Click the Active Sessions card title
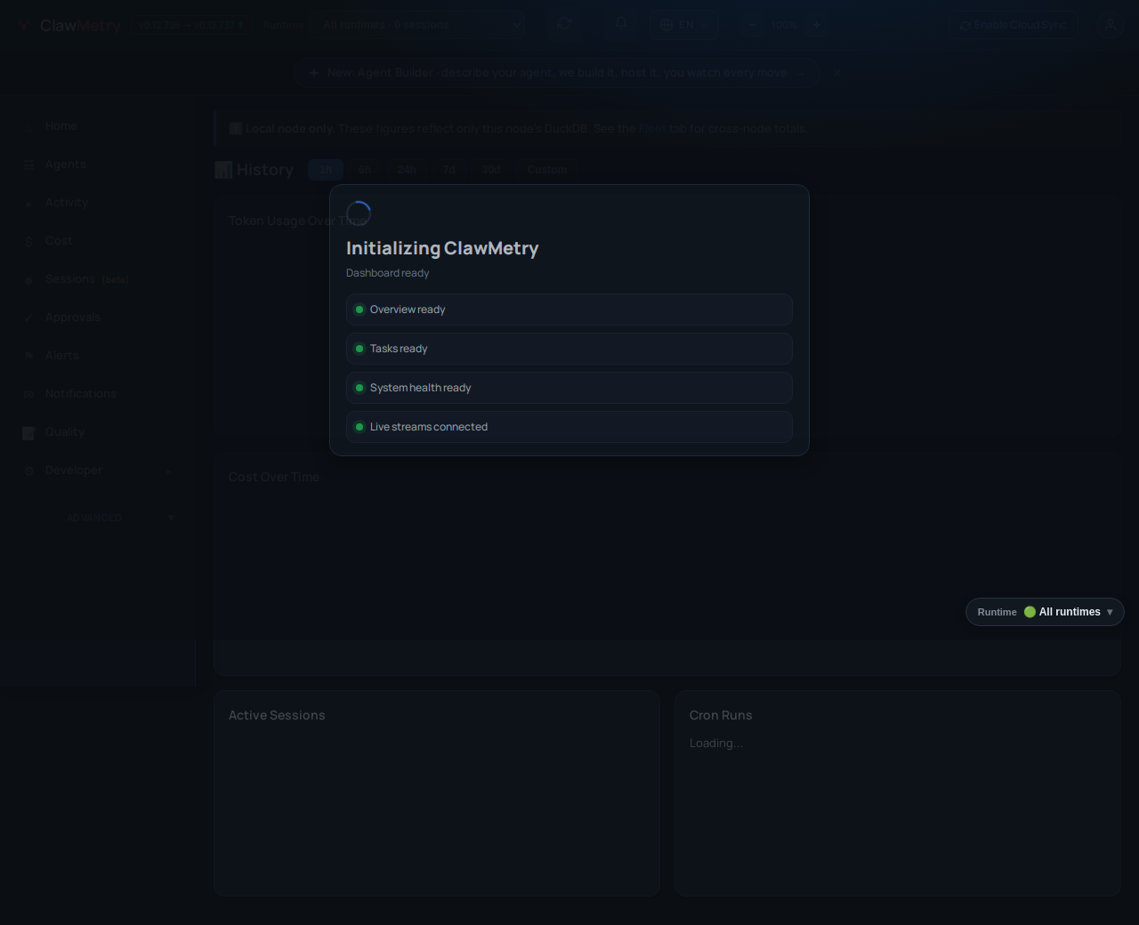This screenshot has height=925, width=1139. [x=277, y=715]
